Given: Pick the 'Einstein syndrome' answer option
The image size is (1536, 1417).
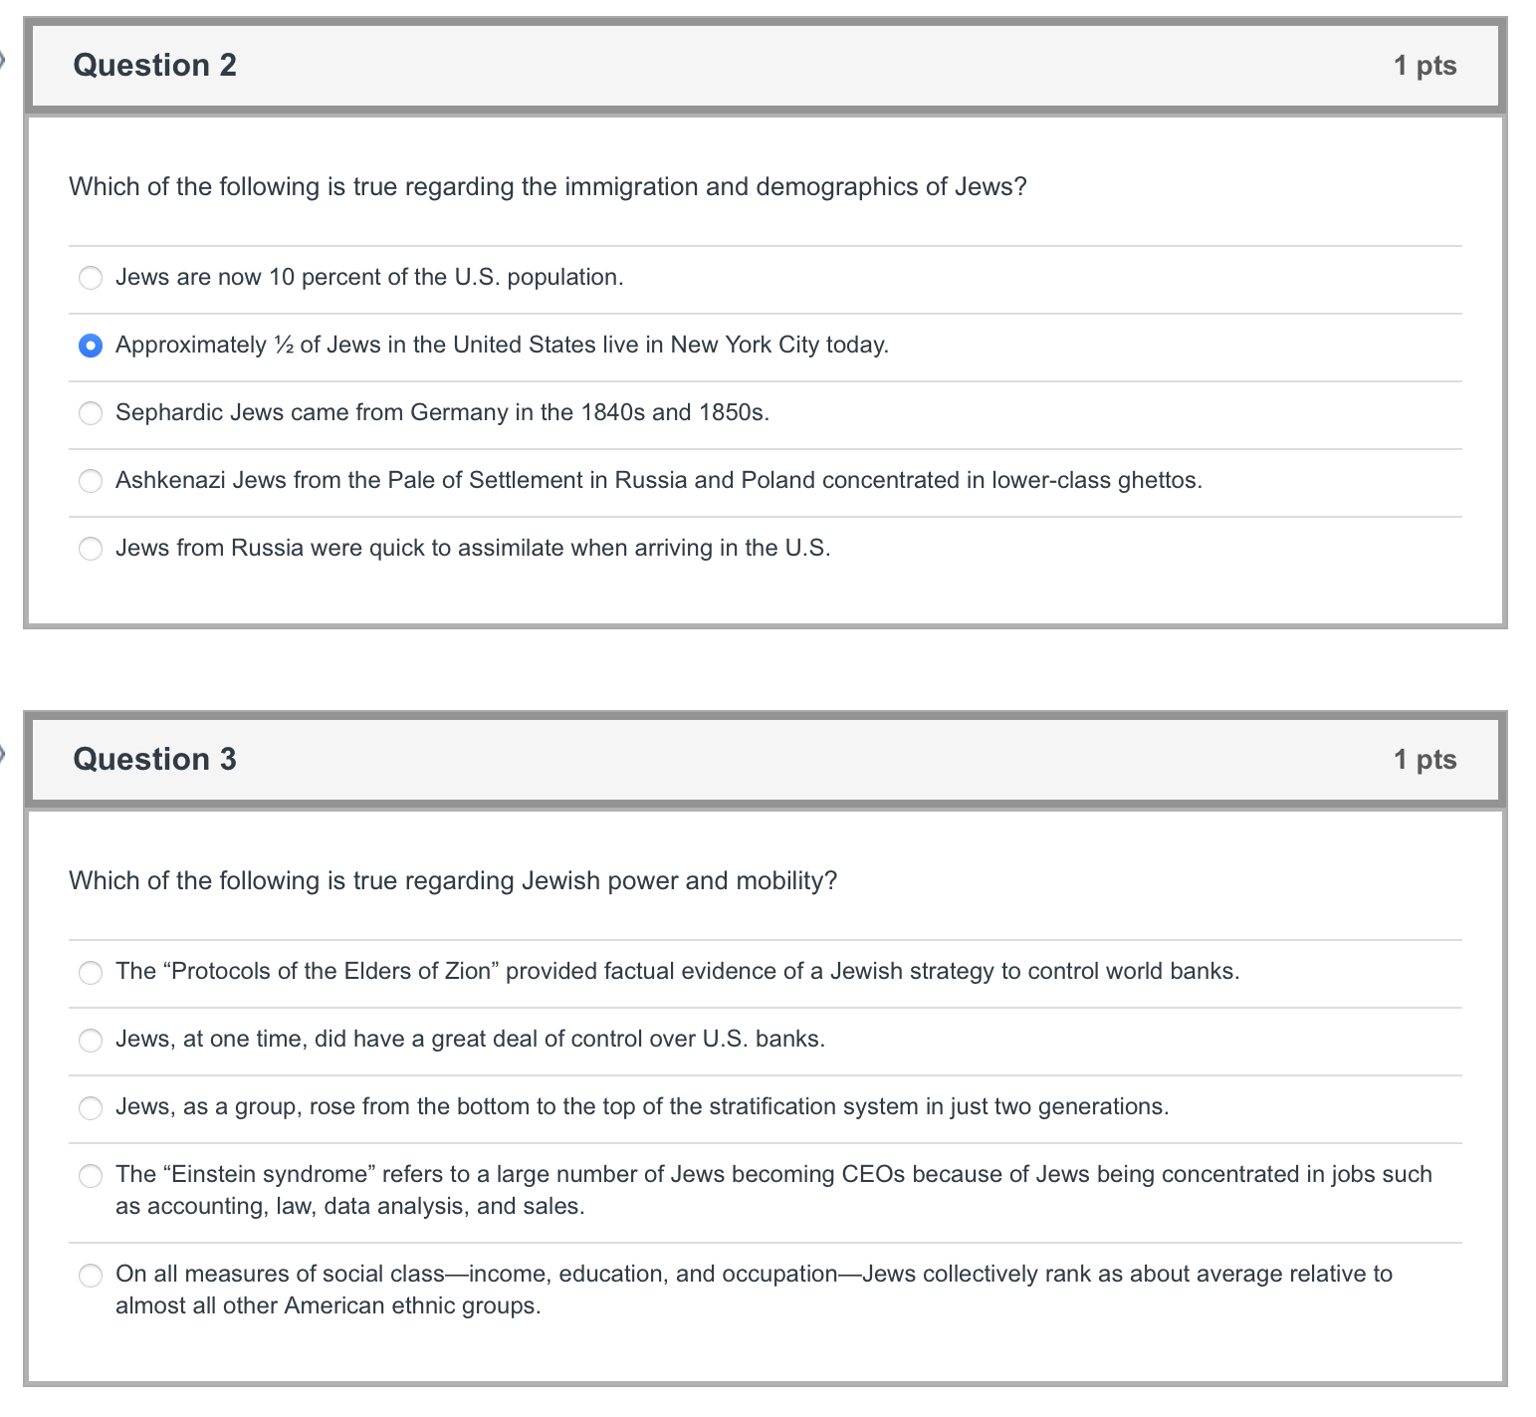Looking at the screenshot, I should 91,1175.
